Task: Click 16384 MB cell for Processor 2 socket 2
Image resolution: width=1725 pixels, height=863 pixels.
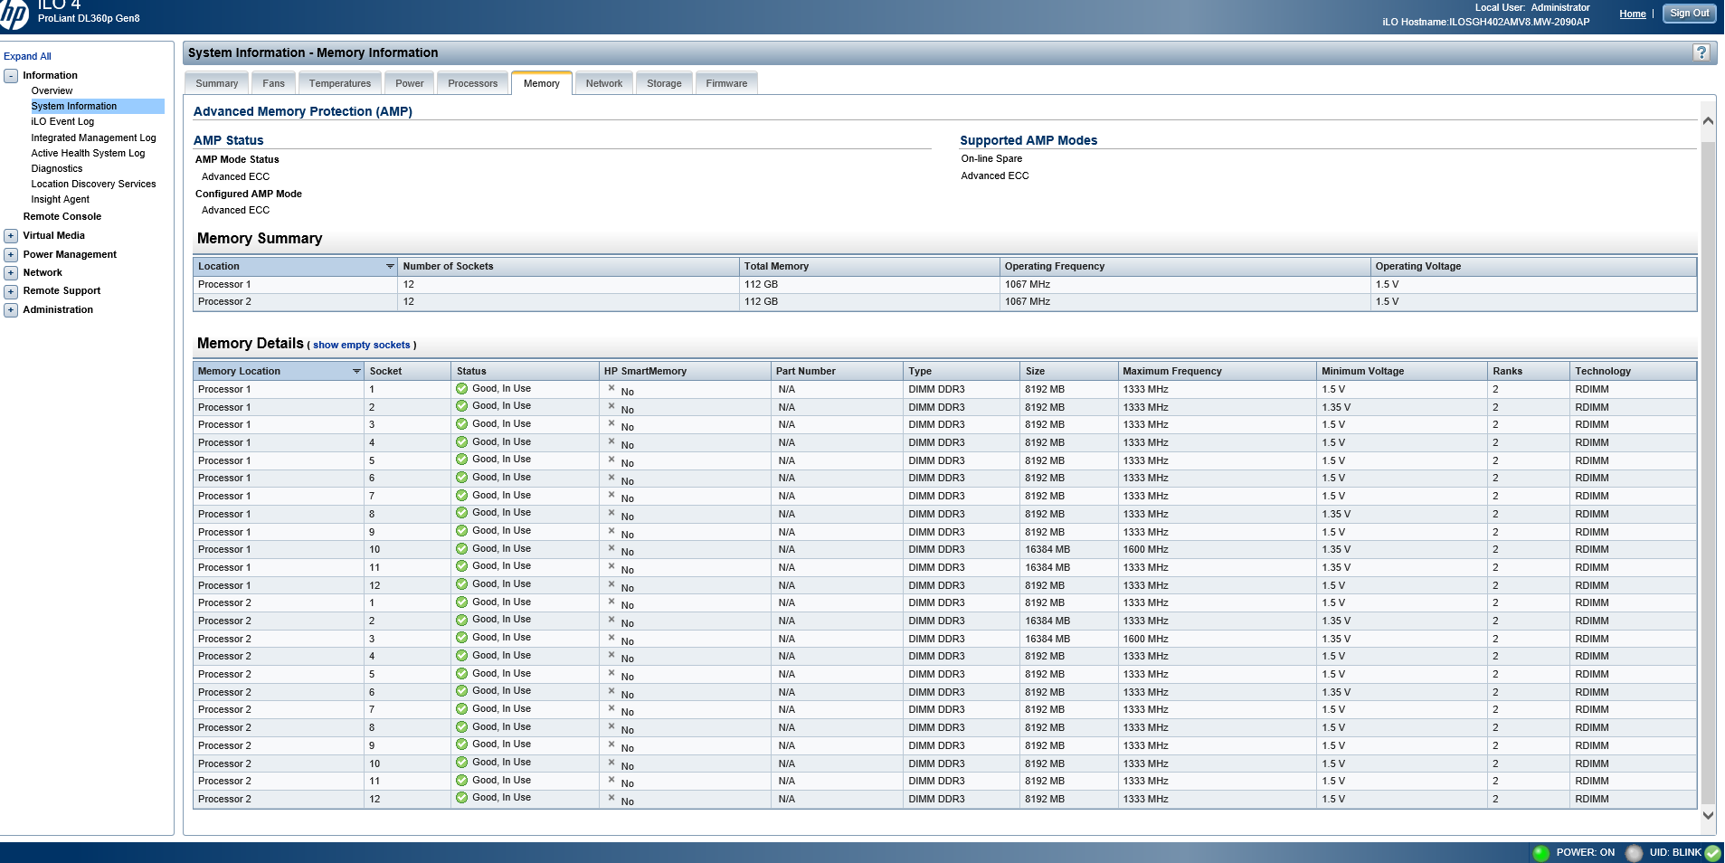Action: click(1068, 621)
